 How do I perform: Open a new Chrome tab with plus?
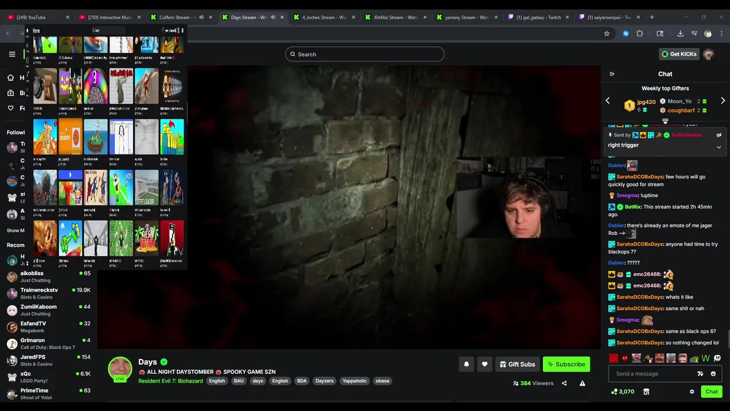[x=652, y=17]
